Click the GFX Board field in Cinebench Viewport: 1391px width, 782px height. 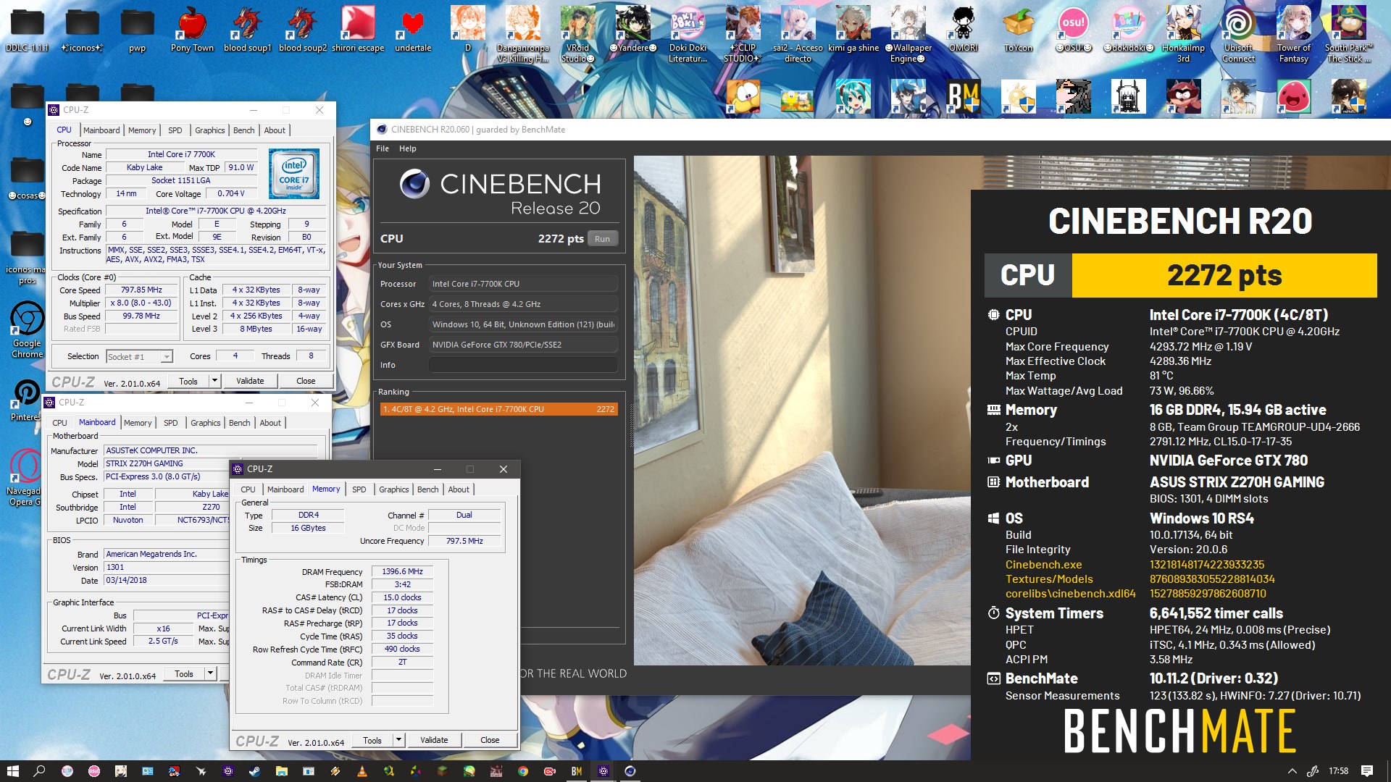pos(523,345)
